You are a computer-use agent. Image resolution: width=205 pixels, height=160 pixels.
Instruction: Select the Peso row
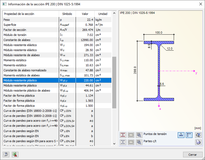57,20
